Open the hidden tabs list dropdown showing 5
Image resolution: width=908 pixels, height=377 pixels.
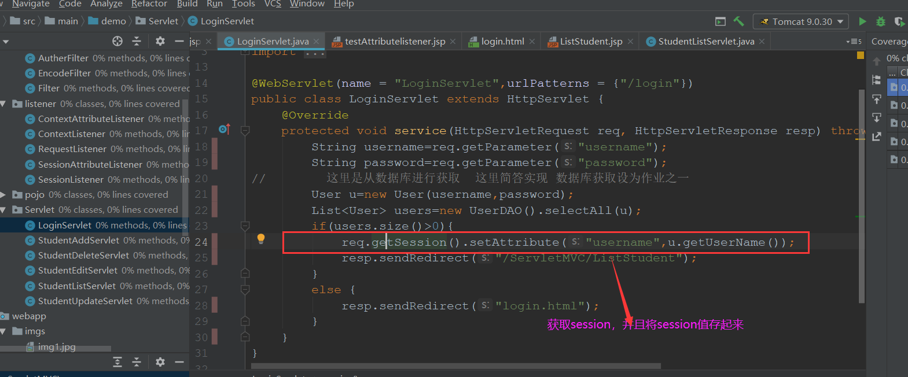pyautogui.click(x=854, y=42)
